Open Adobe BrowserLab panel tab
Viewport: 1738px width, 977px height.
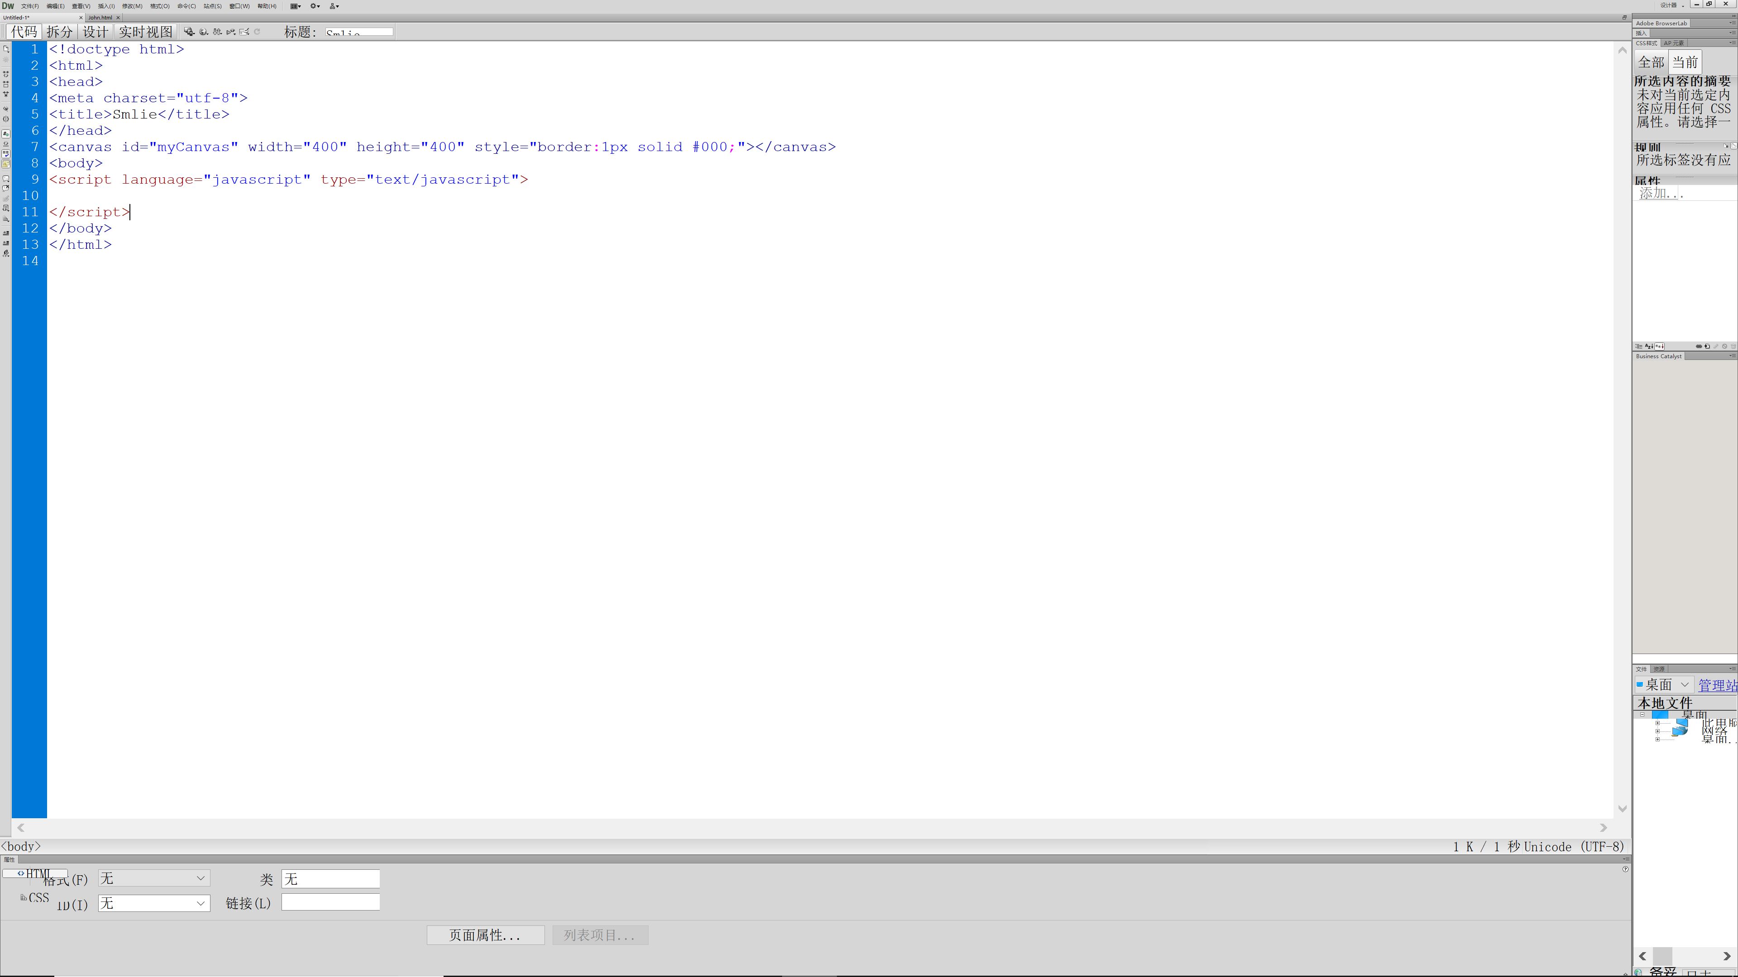point(1661,23)
